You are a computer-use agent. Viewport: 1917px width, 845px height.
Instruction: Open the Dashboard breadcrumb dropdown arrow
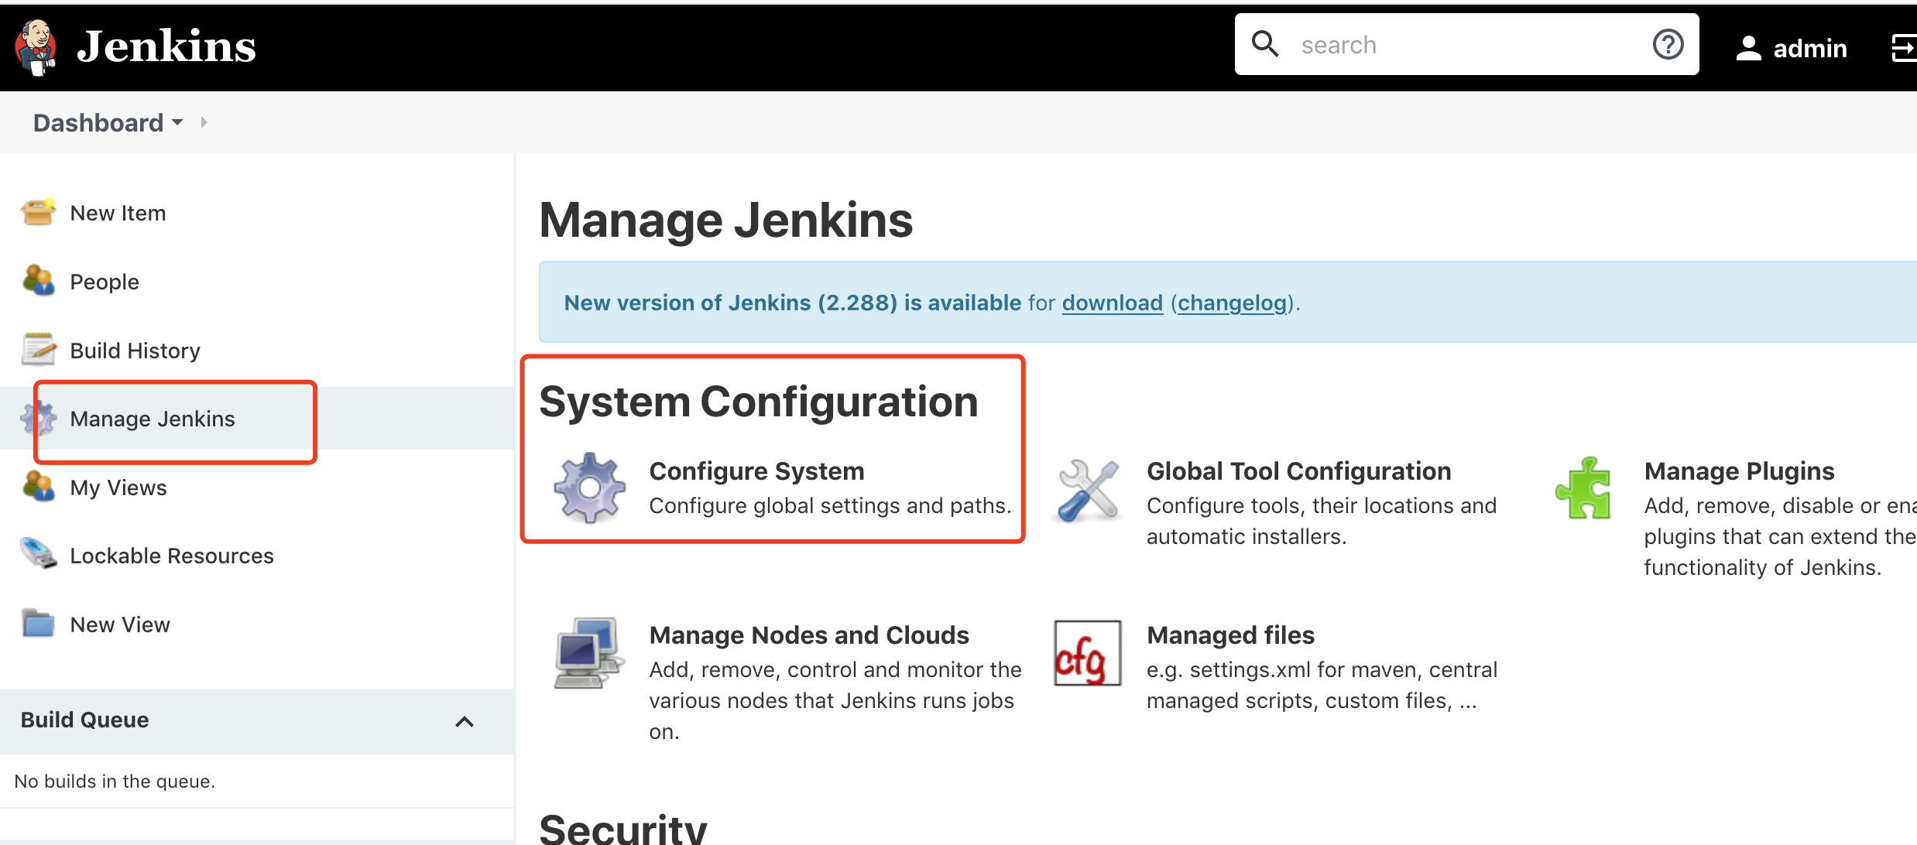pos(177,122)
